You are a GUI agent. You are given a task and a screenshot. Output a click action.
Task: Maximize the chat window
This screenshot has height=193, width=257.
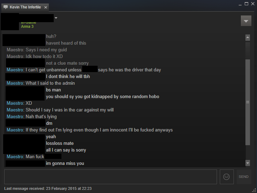246,4
